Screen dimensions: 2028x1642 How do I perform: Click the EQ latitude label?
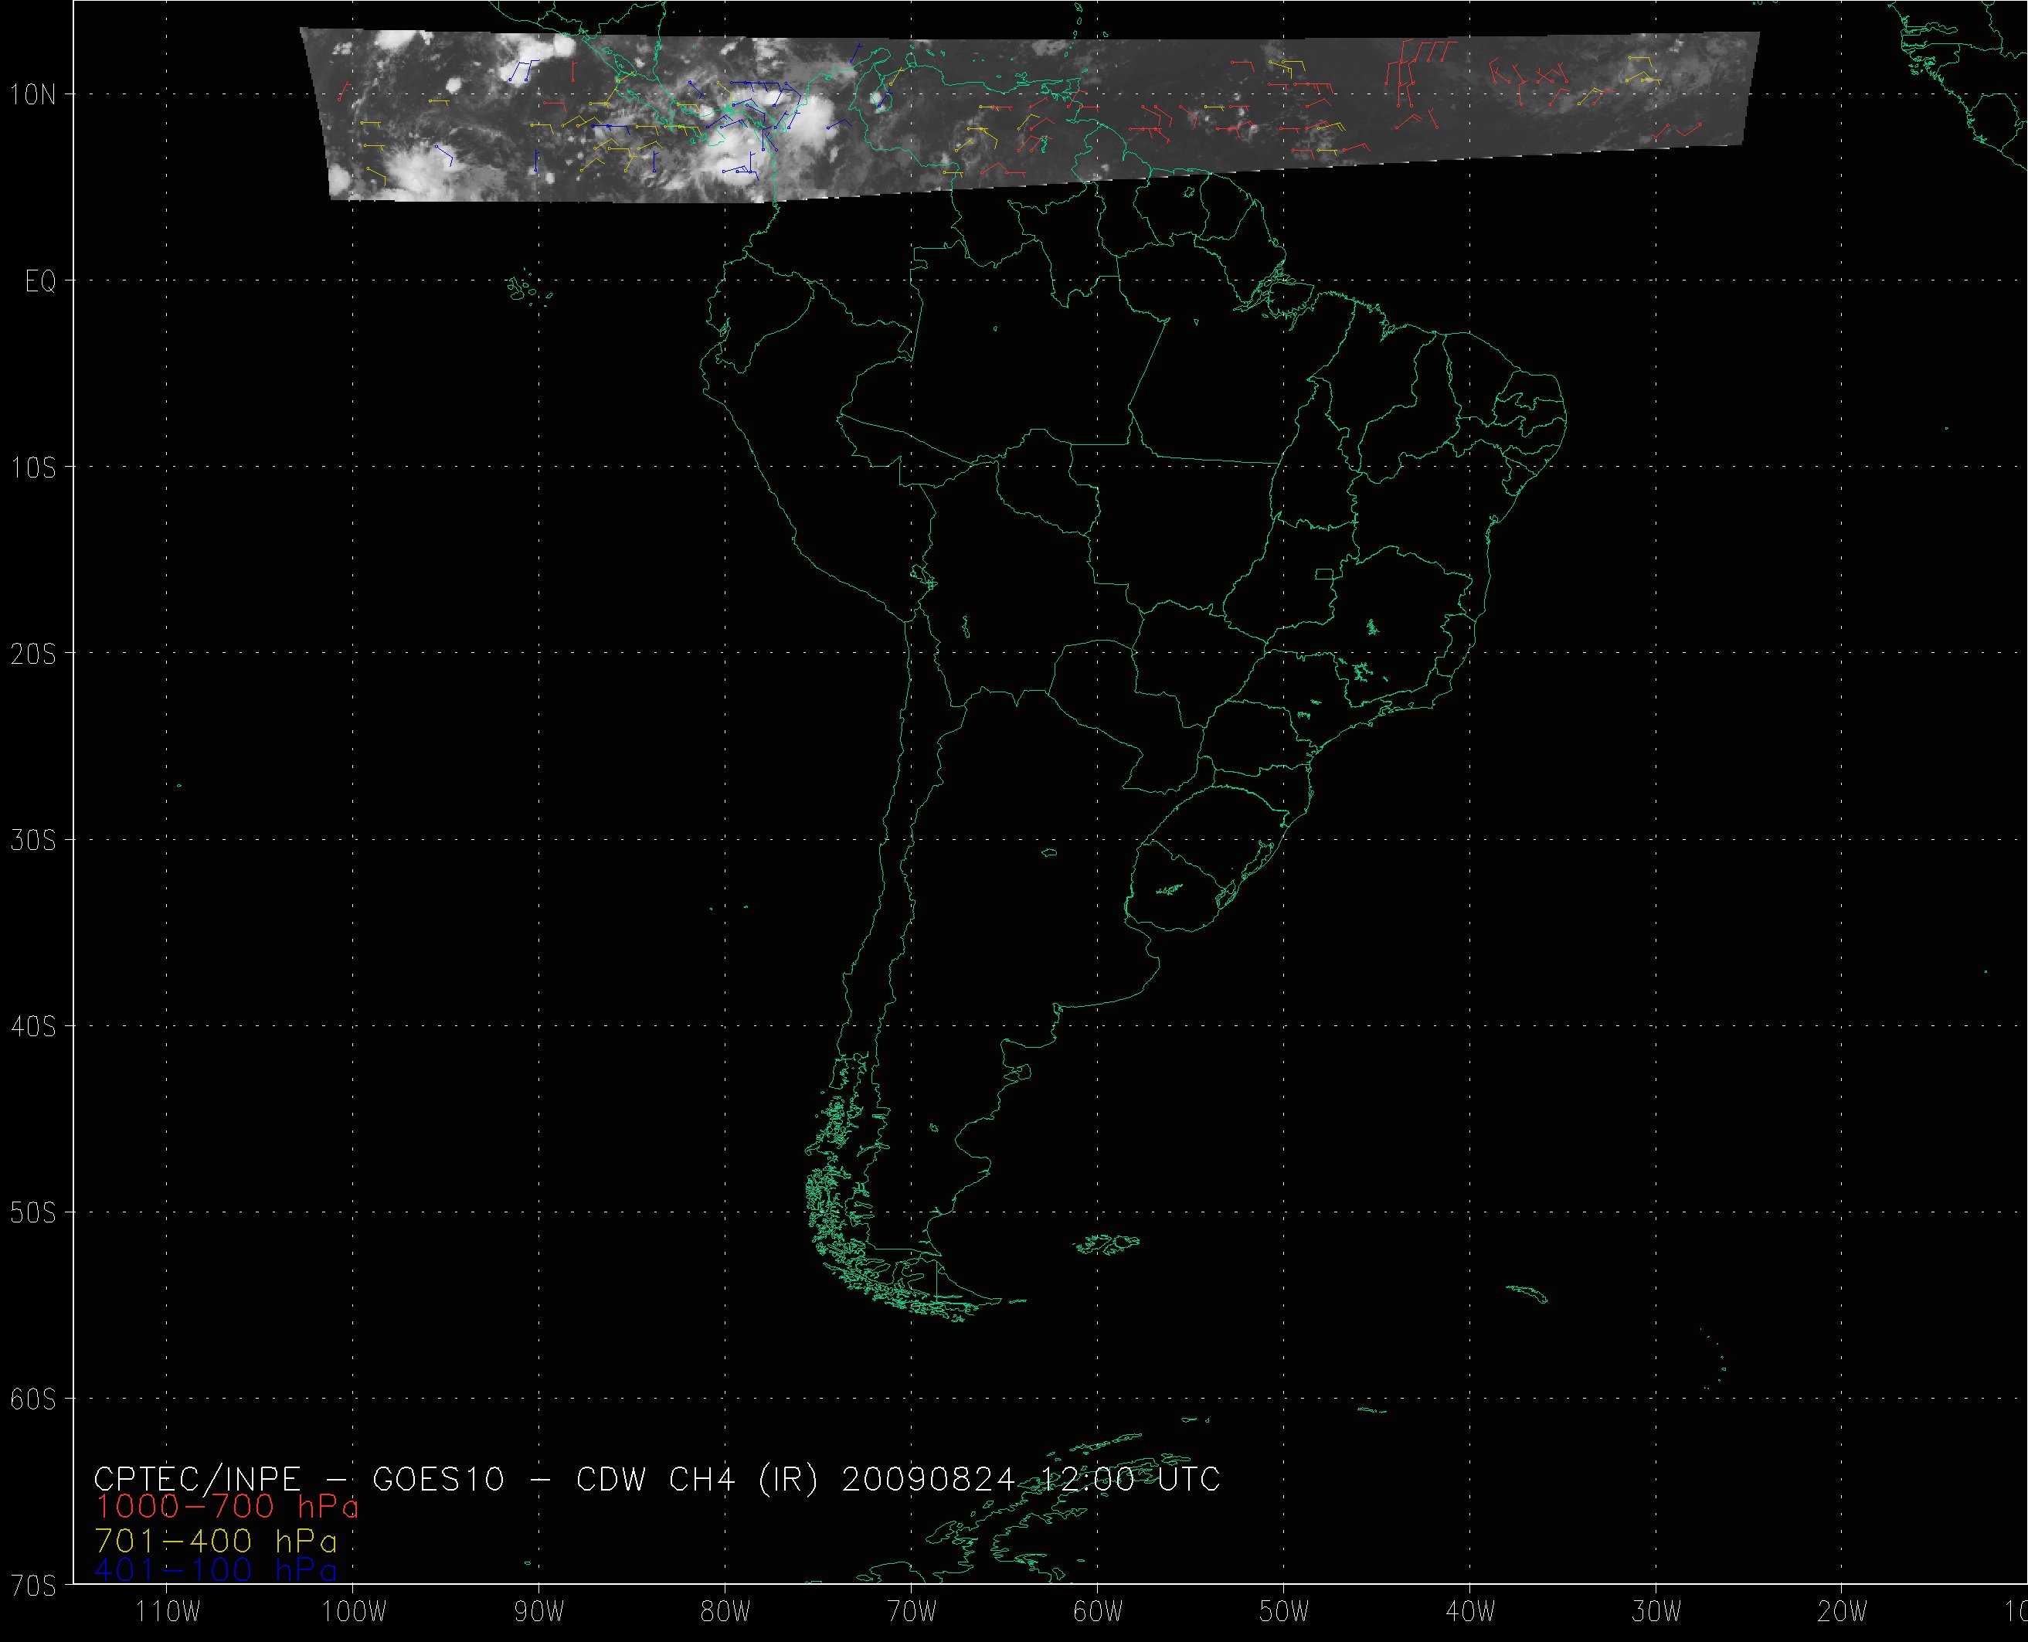[41, 282]
